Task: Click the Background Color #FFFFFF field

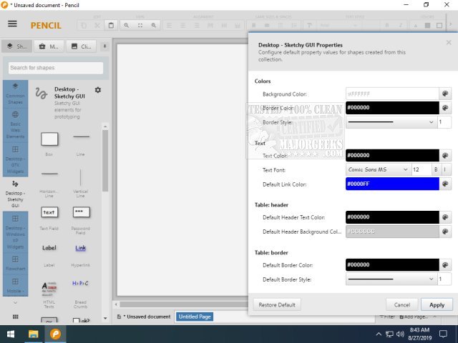Action: tap(392, 94)
